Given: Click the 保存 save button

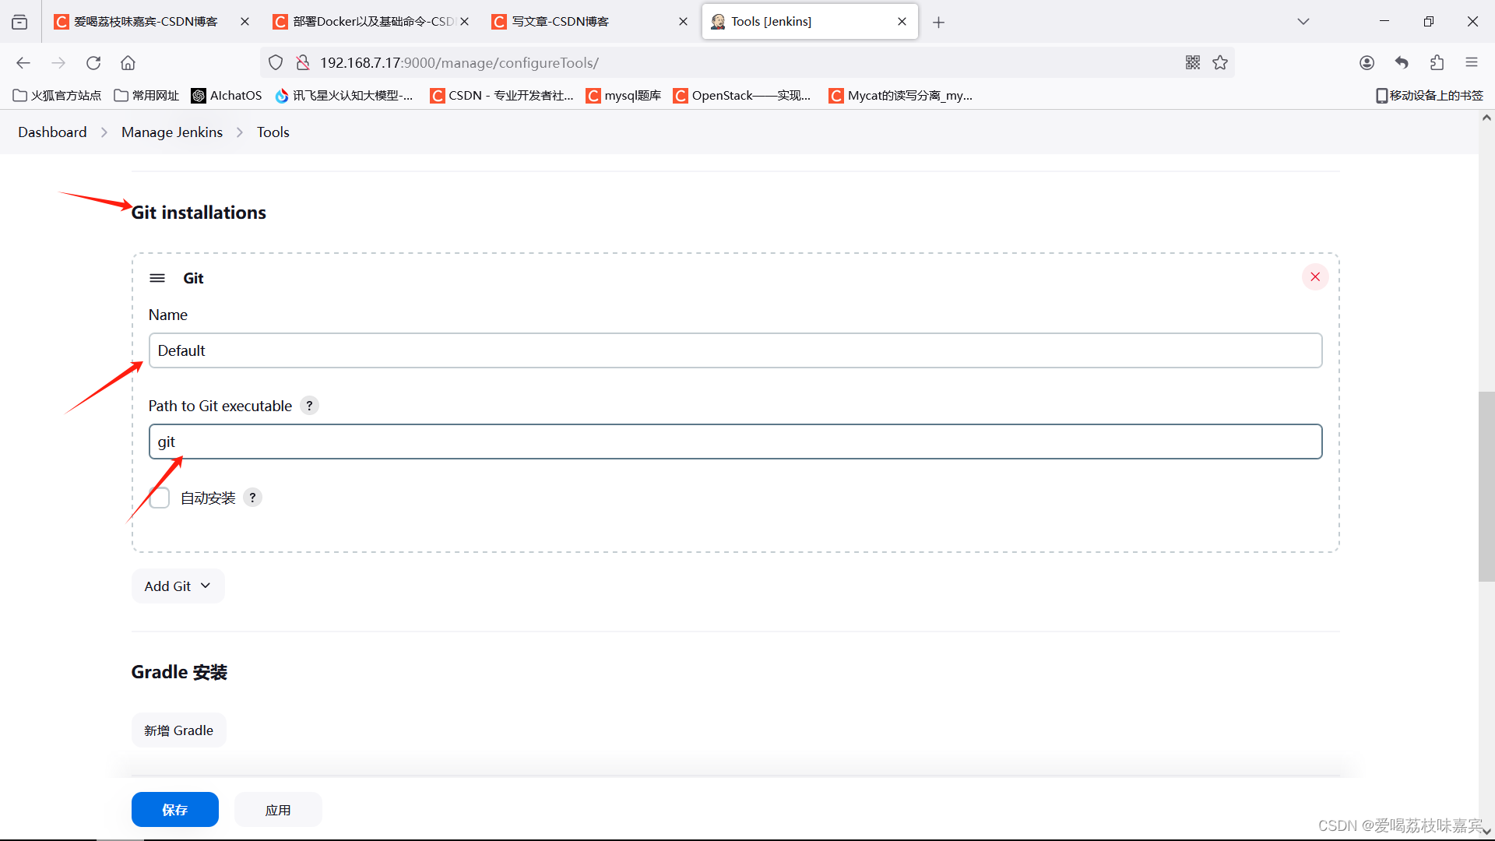Looking at the screenshot, I should tap(175, 810).
